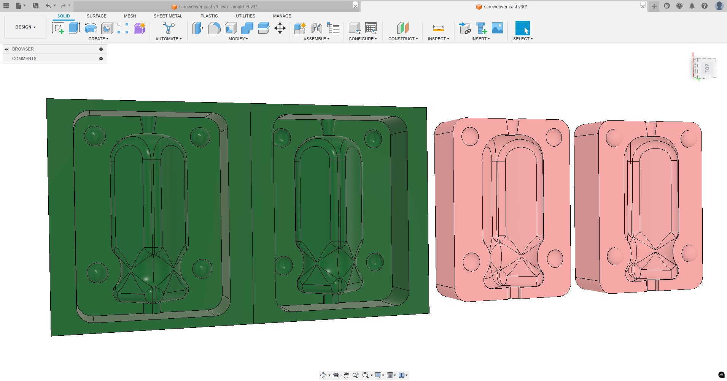Switch to the PLASTIC tab

tap(209, 16)
